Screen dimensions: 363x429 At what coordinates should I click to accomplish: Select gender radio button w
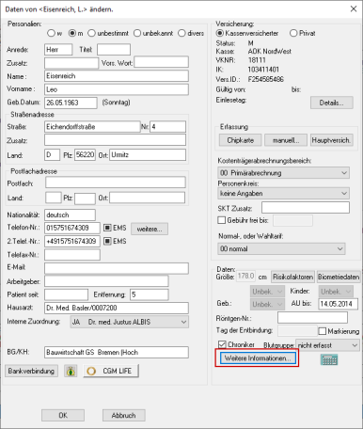click(51, 33)
